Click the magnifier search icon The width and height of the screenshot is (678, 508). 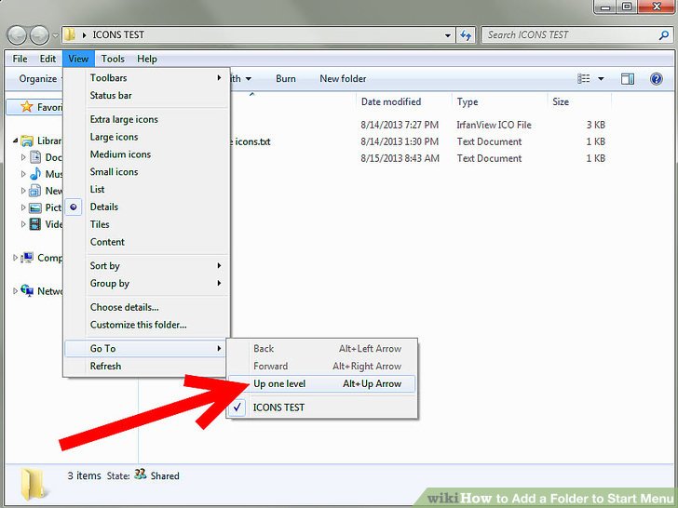[x=664, y=35]
